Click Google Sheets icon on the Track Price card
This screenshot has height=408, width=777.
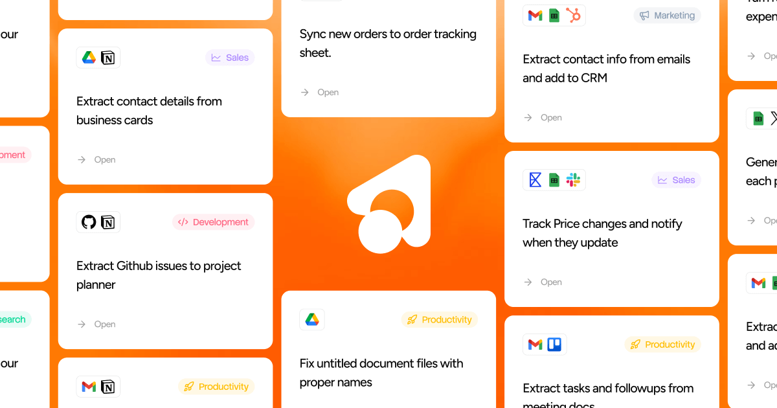[x=554, y=180]
